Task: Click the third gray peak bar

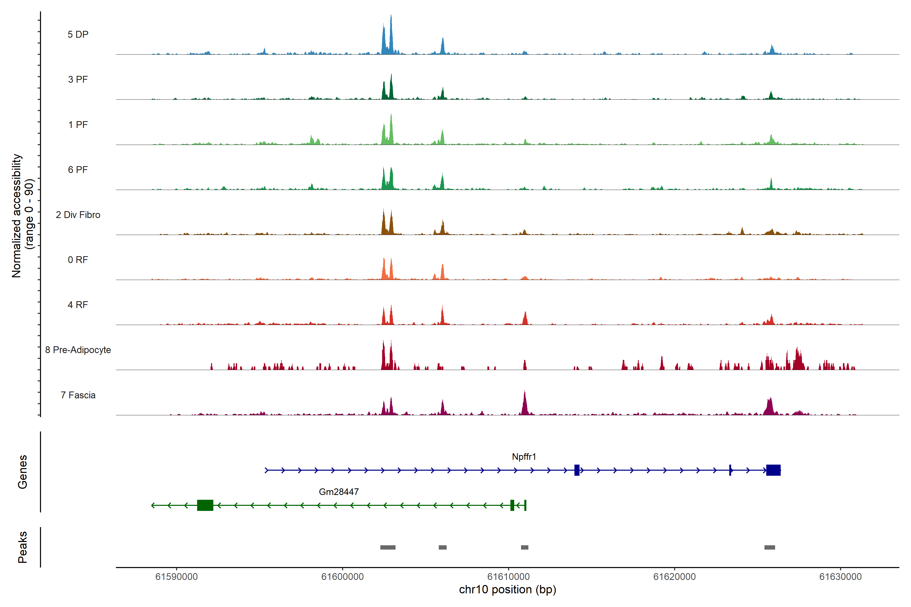Action: [524, 547]
